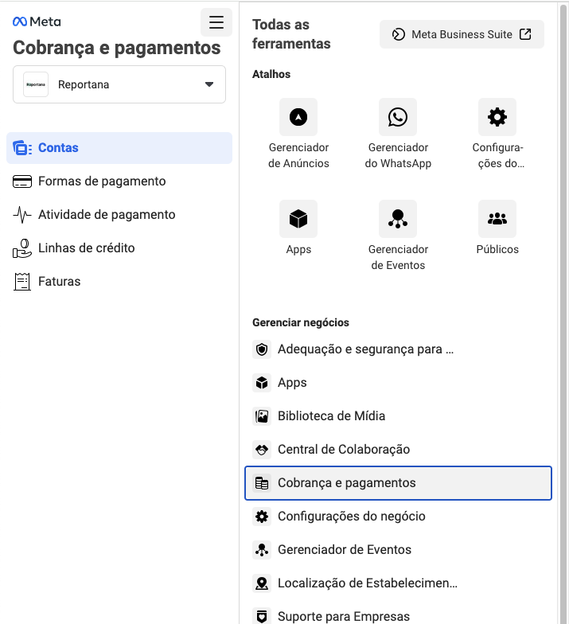Open Gerenciador do WhatsApp shortcut icon
The height and width of the screenshot is (624, 569).
click(398, 118)
